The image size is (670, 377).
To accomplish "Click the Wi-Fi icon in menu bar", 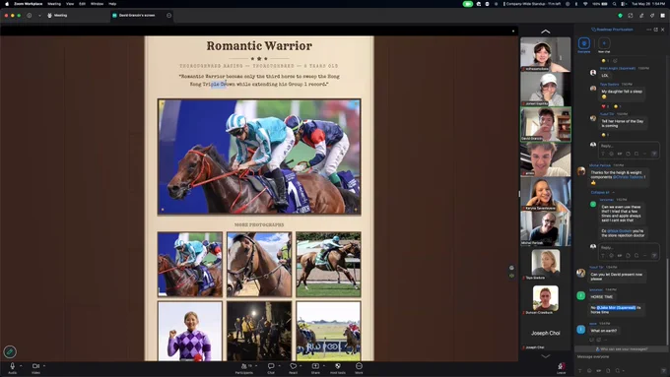I will (x=585, y=4).
